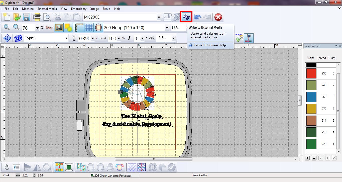The image size is (342, 182).
Task: Click the stitch wand tool icon
Action: tap(240, 38)
